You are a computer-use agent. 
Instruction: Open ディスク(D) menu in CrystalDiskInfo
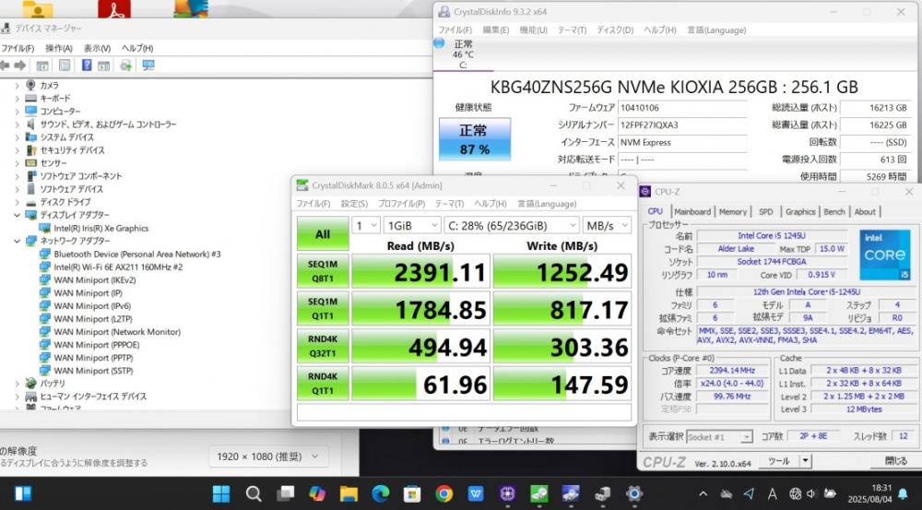[x=615, y=30]
